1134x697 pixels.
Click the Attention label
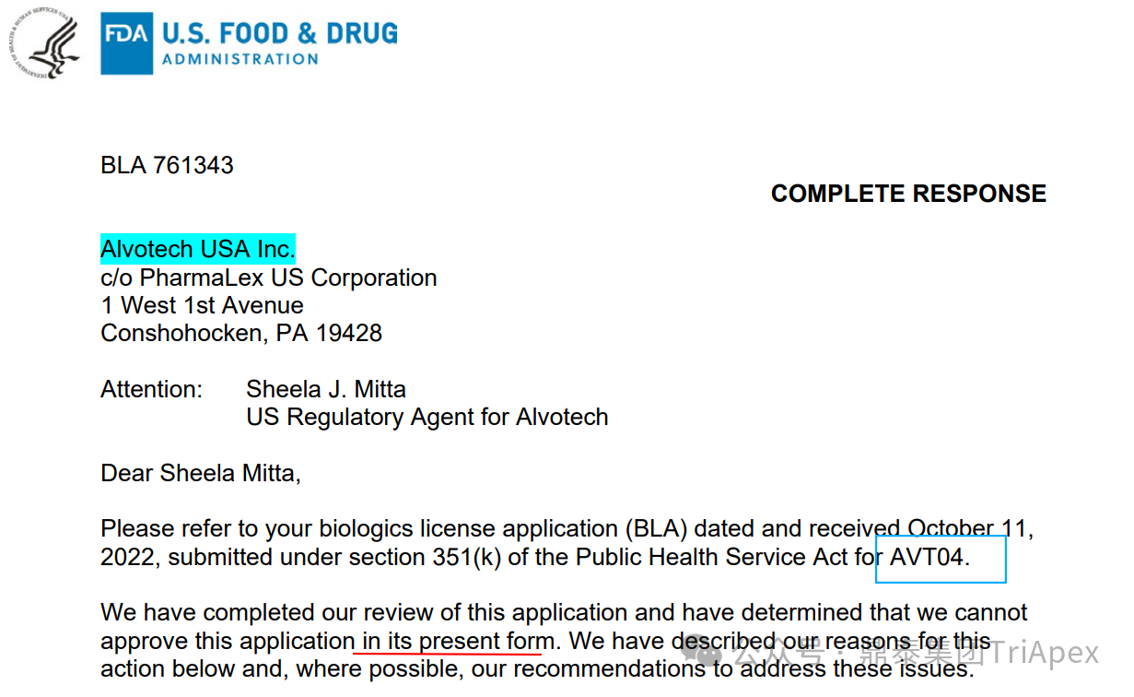[151, 389]
